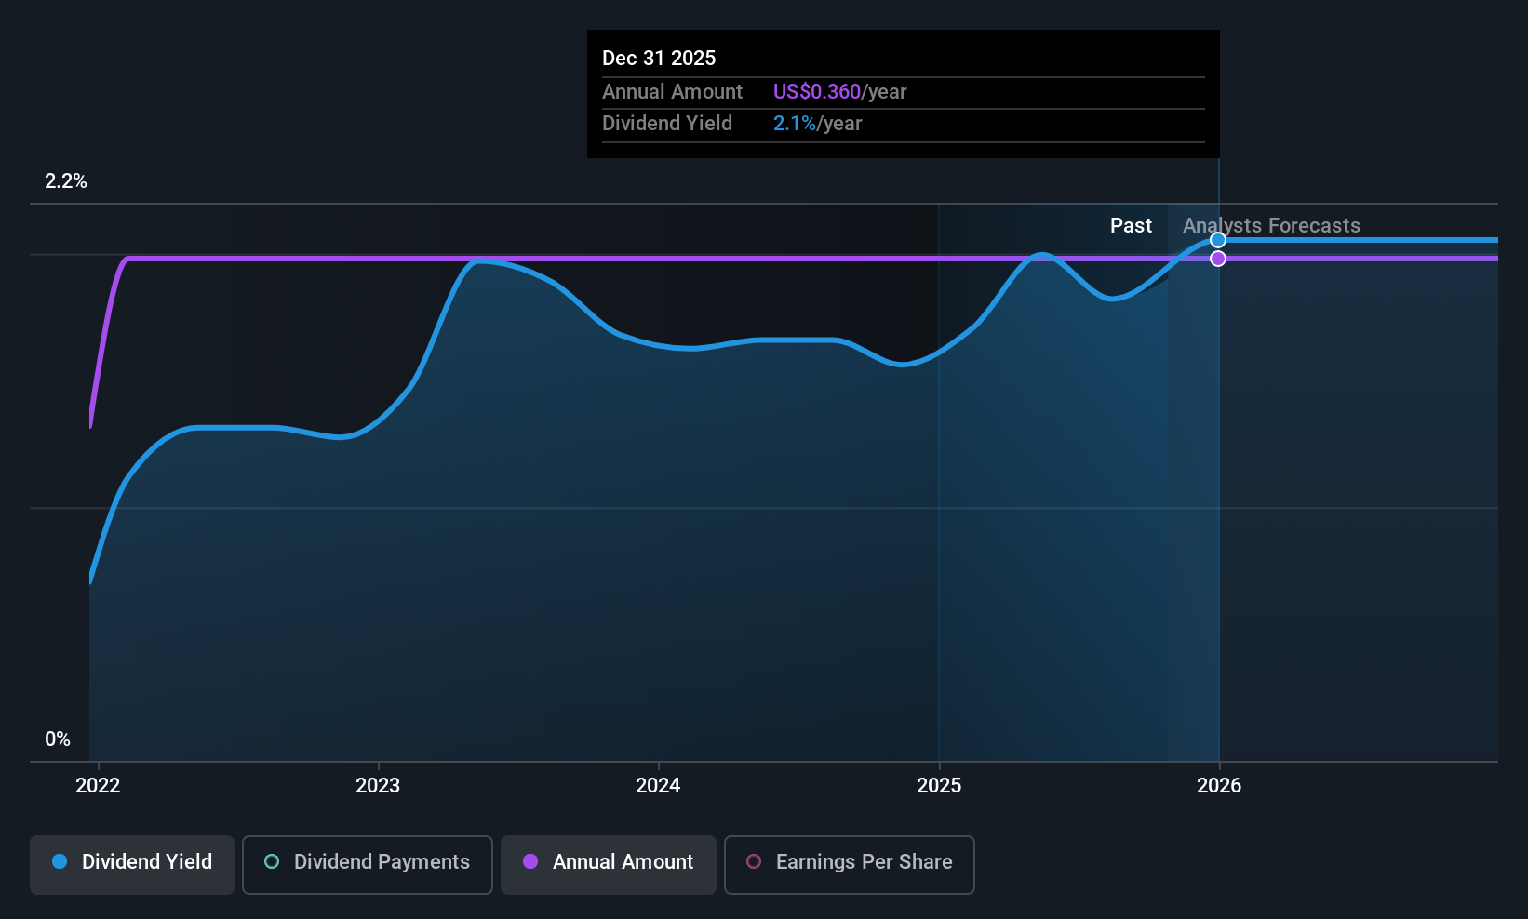This screenshot has height=919, width=1528.
Task: Click the Past label on chart
Action: 1131,226
